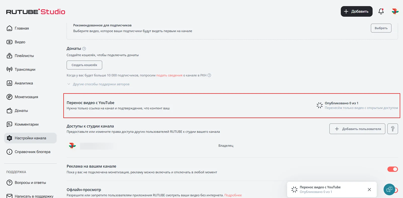Click the notifications bell icon
The width and height of the screenshot is (403, 198).
381,11
